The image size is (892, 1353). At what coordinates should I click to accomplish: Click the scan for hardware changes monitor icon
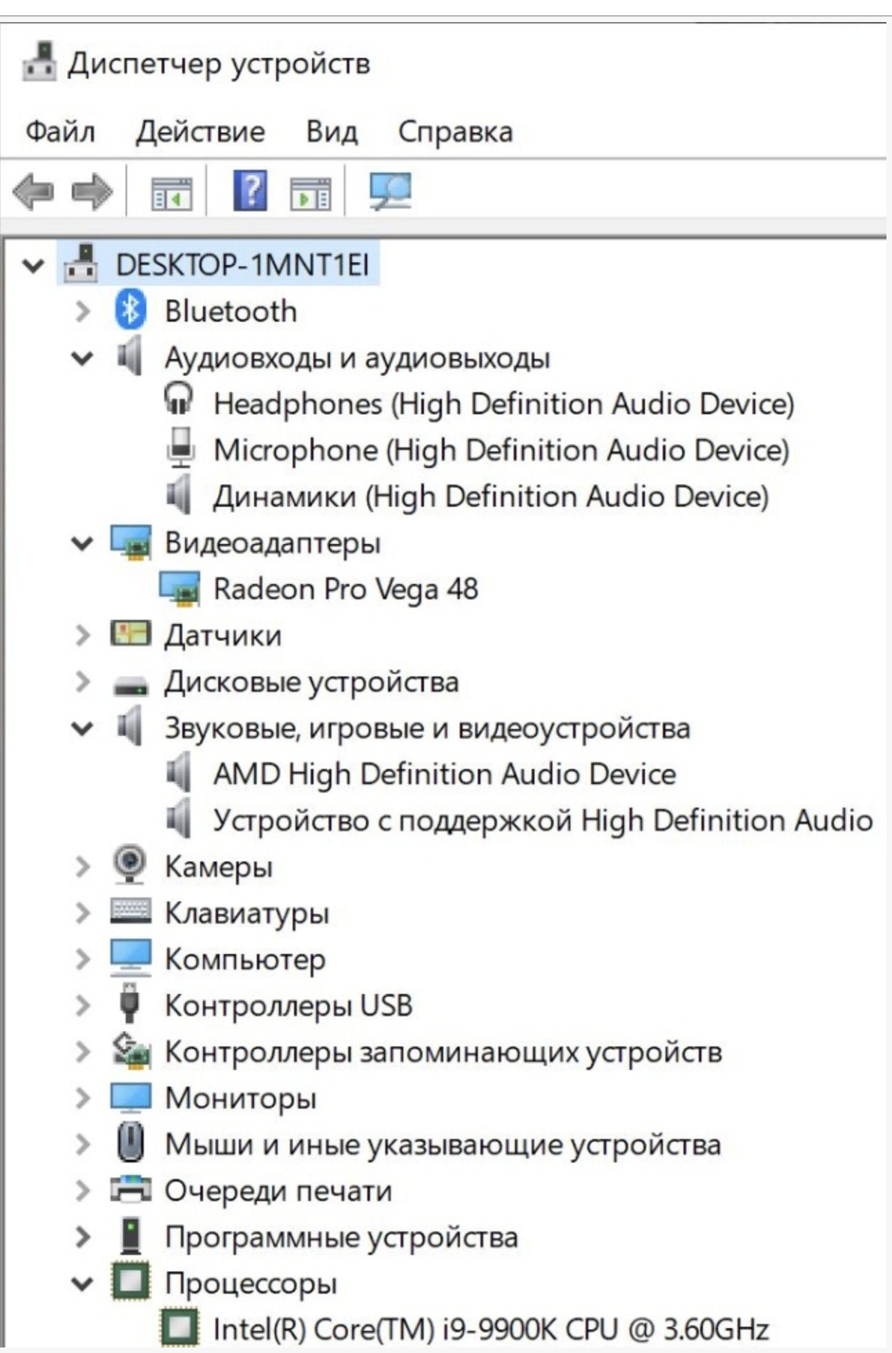390,191
